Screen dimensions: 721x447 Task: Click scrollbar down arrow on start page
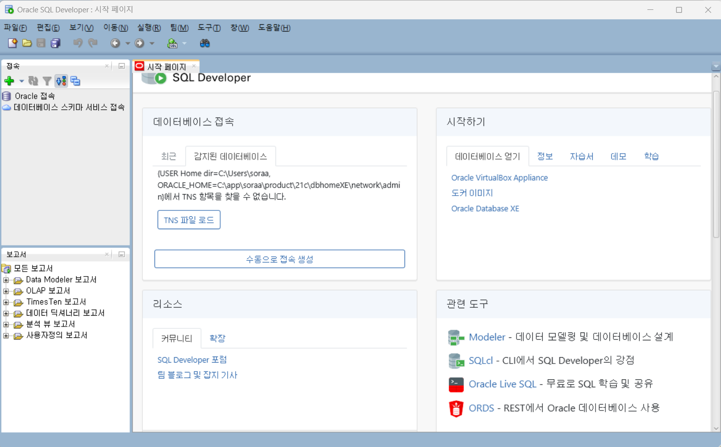716,428
